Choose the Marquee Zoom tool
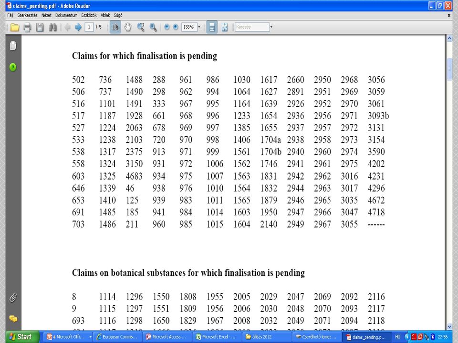 click(141, 28)
